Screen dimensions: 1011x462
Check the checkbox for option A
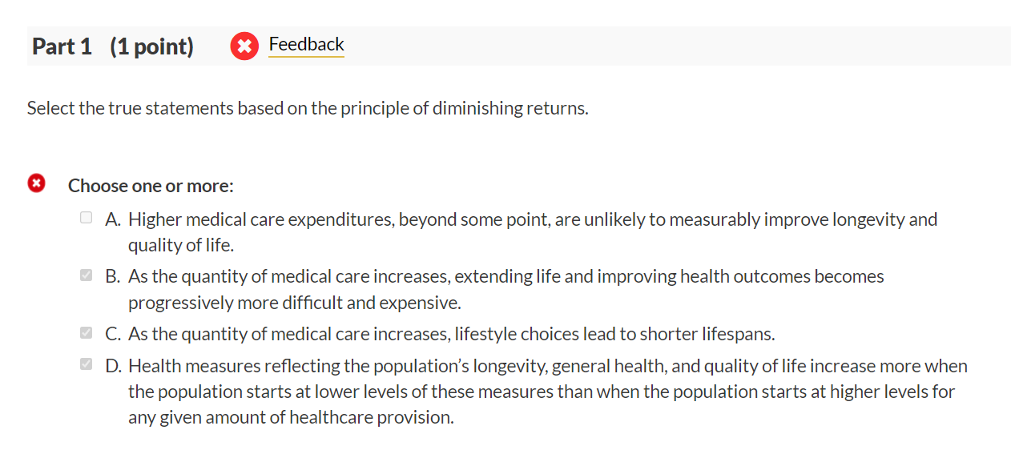pos(86,216)
